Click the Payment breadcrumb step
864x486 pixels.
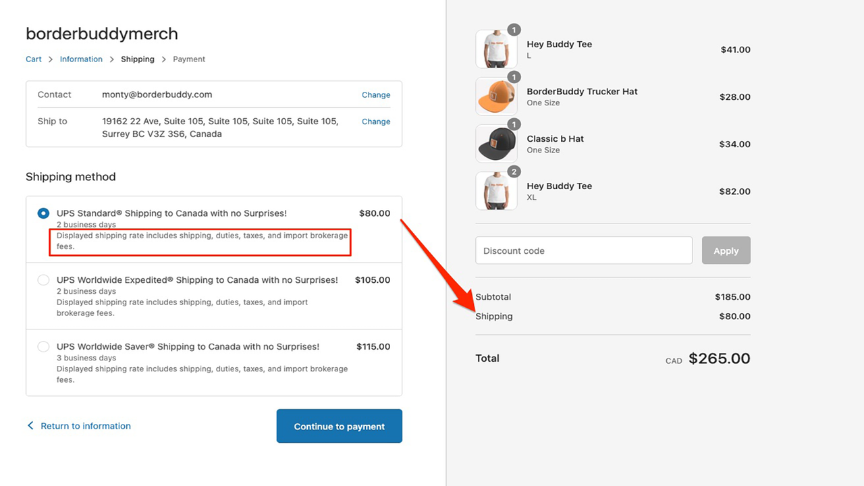(189, 59)
